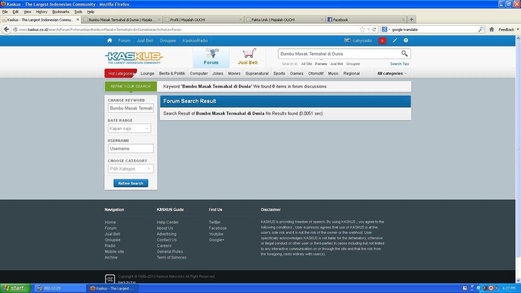521x293 pixels.
Task: Open the red notifications badge showing 9
Action: coord(382,40)
